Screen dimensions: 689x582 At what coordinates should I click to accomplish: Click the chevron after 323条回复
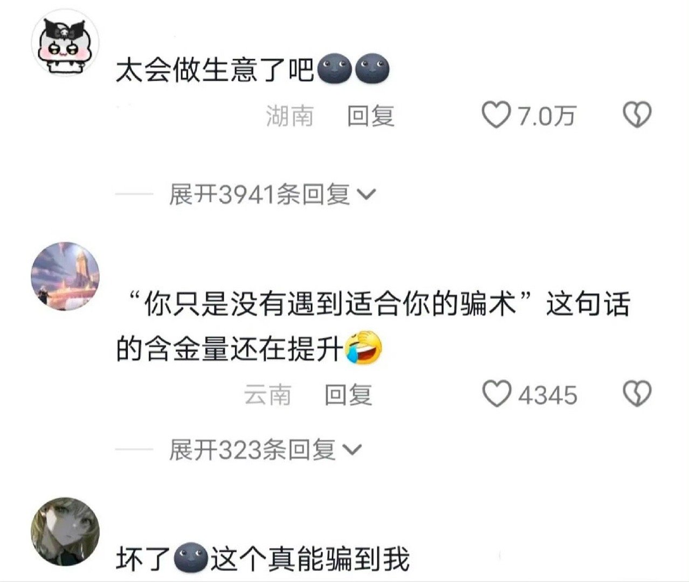352,451
